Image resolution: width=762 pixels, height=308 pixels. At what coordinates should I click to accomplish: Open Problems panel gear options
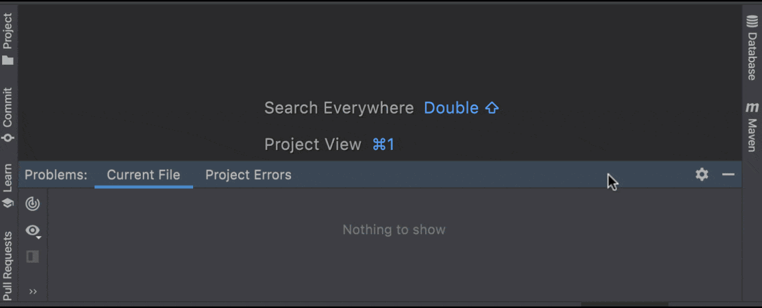[702, 175]
